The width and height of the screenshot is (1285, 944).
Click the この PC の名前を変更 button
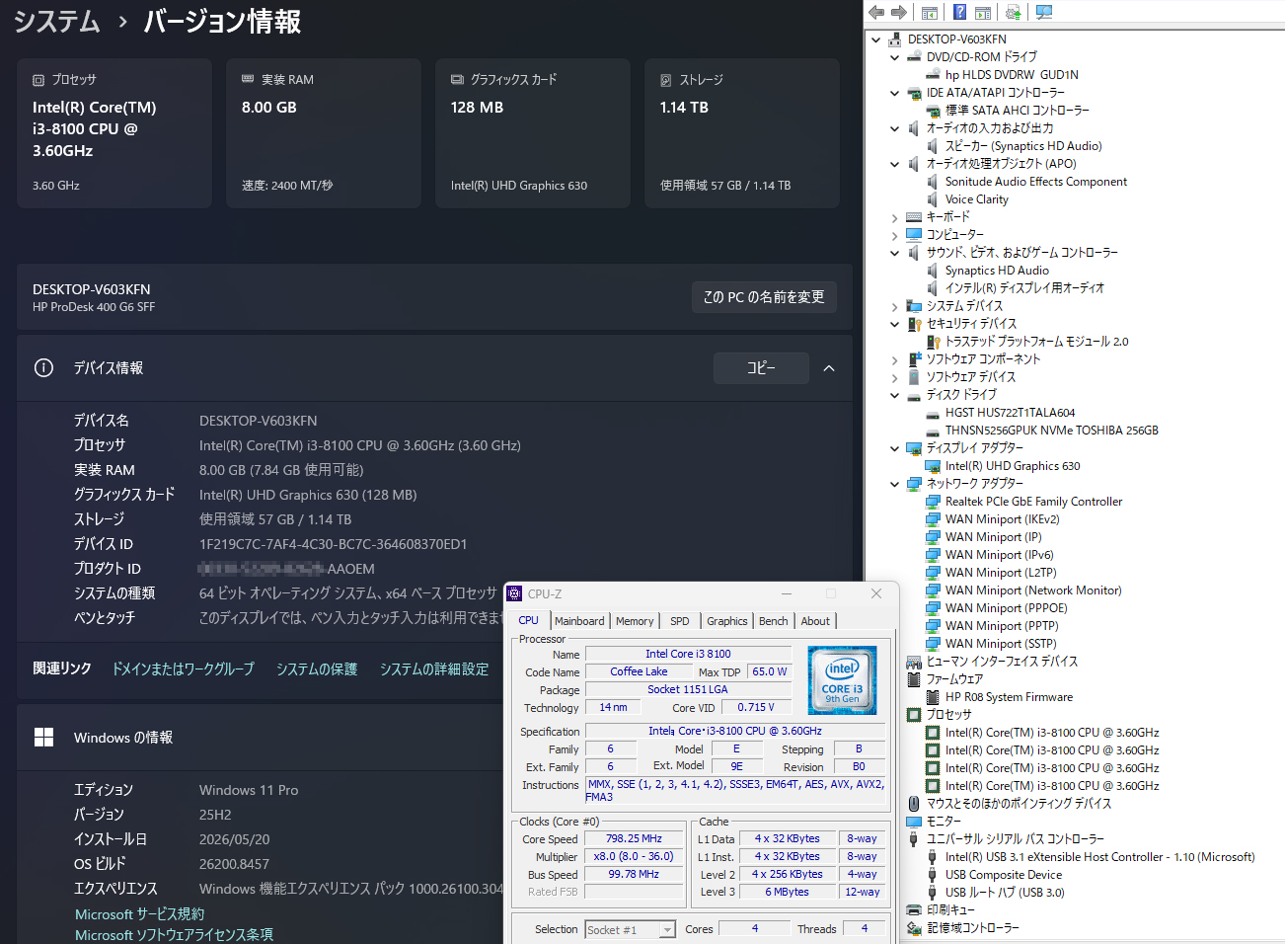click(764, 296)
